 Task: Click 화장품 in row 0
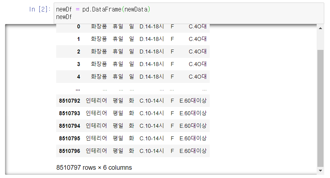click(99, 27)
